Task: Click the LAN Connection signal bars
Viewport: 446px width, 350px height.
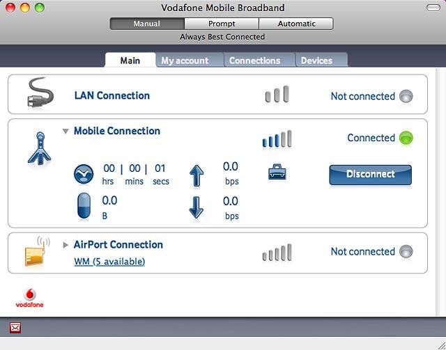Action: [277, 94]
